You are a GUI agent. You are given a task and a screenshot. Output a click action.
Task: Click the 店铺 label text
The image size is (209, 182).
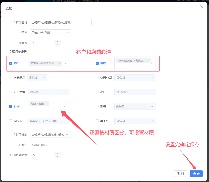click(103, 63)
